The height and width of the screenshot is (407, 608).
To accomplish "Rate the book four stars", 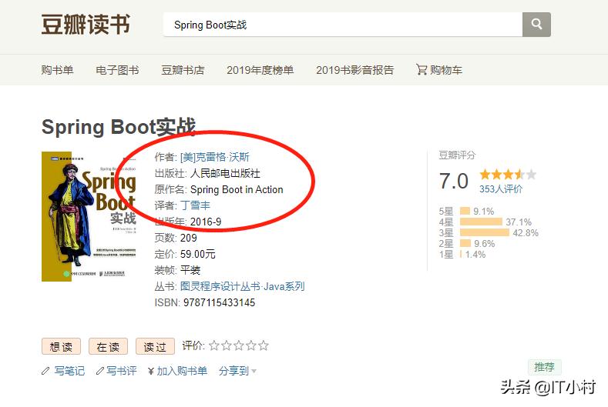I will click(x=251, y=345).
